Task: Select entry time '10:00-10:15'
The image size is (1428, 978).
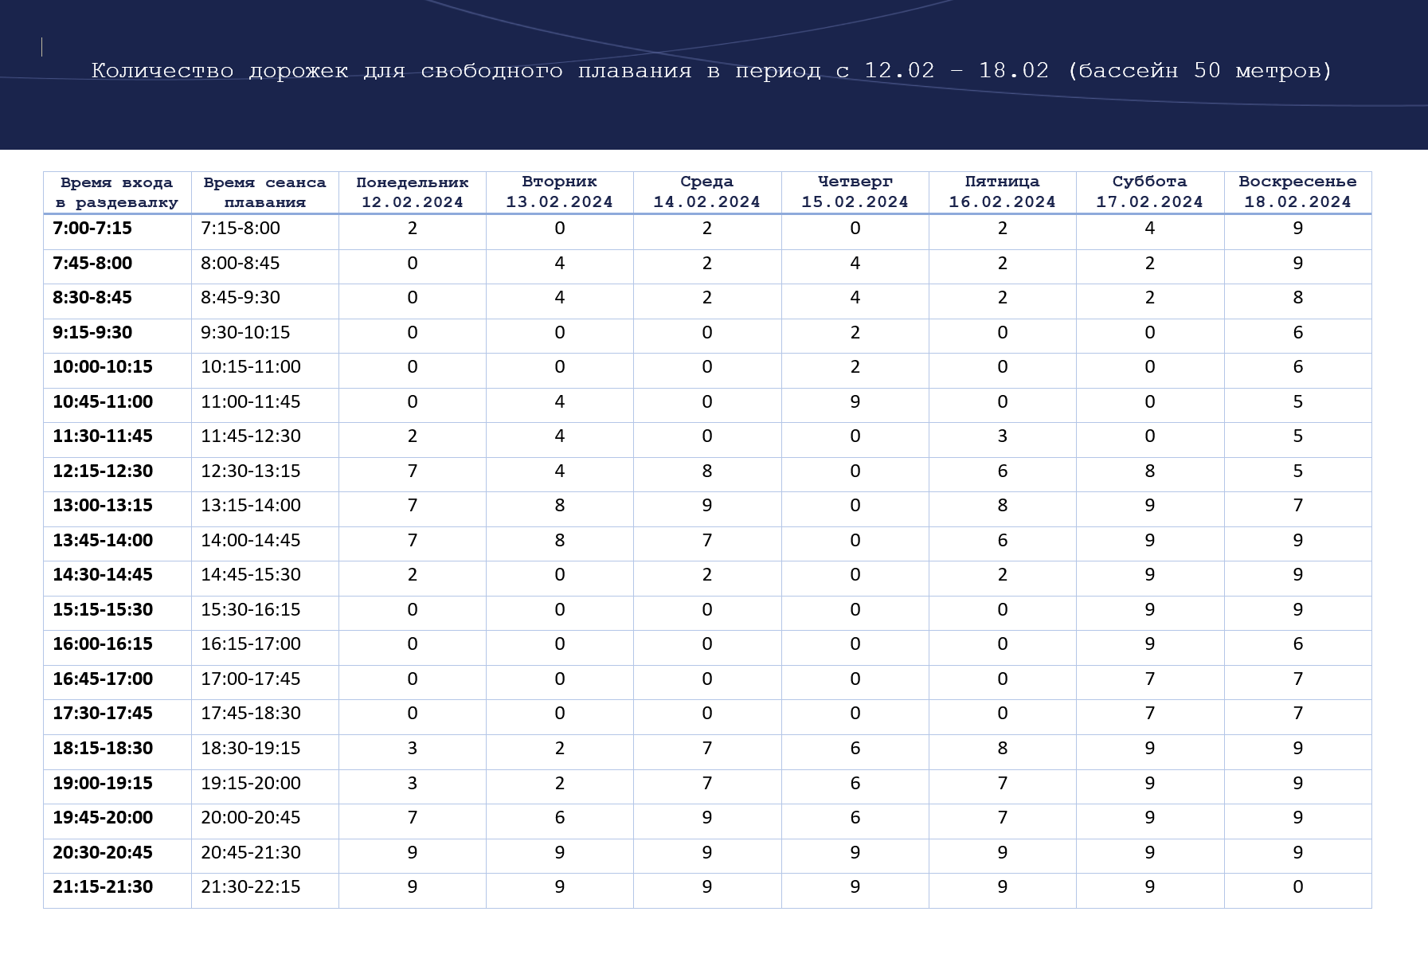Action: (x=103, y=367)
